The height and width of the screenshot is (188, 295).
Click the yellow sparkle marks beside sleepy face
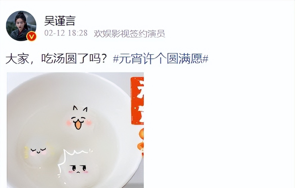click(x=26, y=152)
